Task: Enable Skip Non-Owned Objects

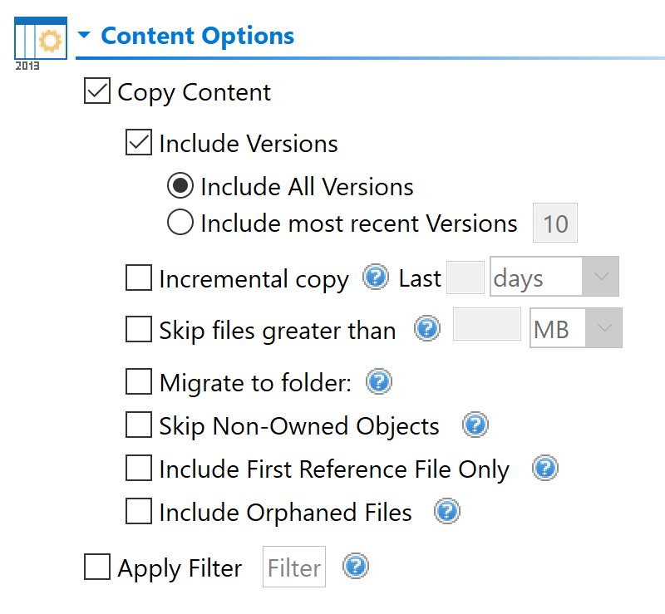Action: pos(138,425)
